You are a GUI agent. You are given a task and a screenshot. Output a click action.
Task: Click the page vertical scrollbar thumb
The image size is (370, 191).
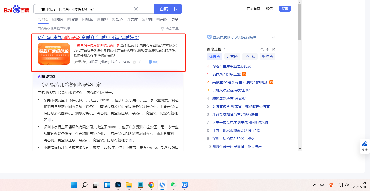(x=300, y=22)
